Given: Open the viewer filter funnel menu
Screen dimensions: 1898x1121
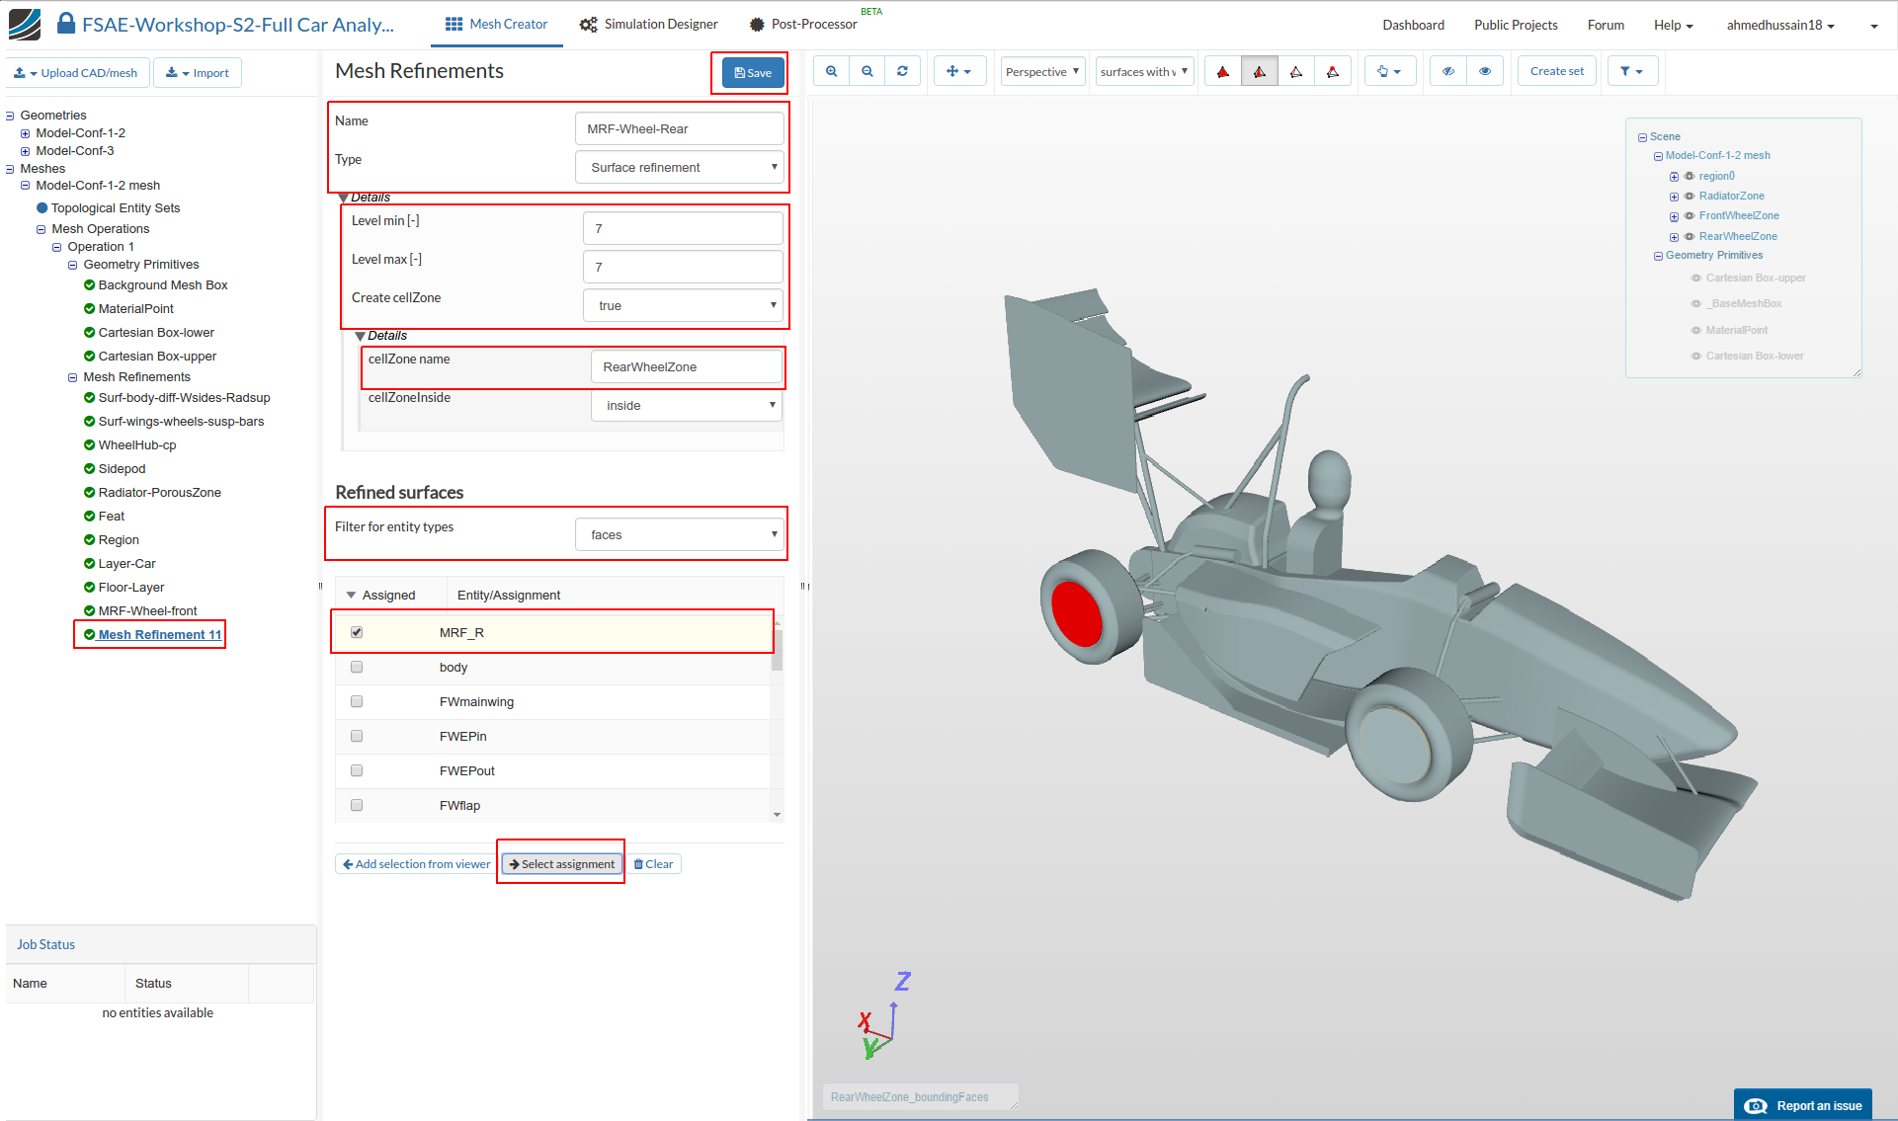Looking at the screenshot, I should point(1631,71).
